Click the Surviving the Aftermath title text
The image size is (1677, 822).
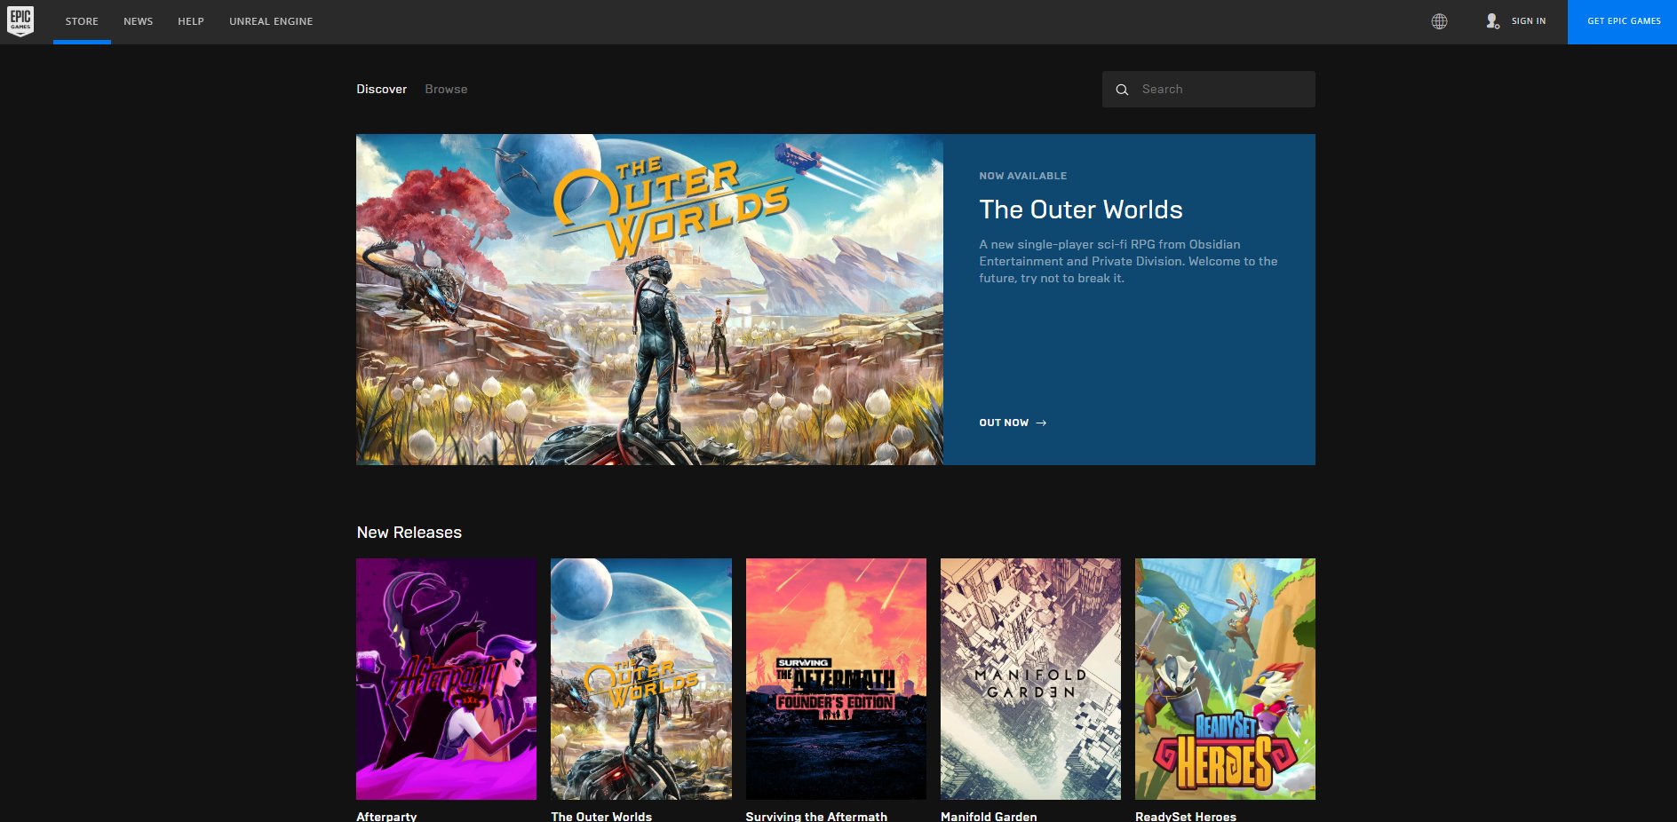click(816, 817)
